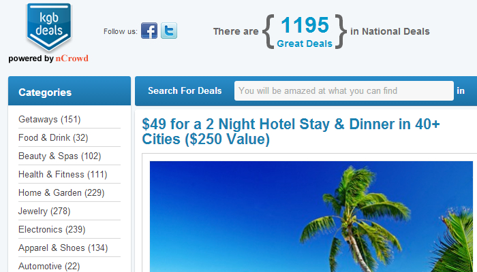This screenshot has height=272, width=477.
Task: Open the $49 2 Night Hotel Stay deal title
Action: click(291, 131)
